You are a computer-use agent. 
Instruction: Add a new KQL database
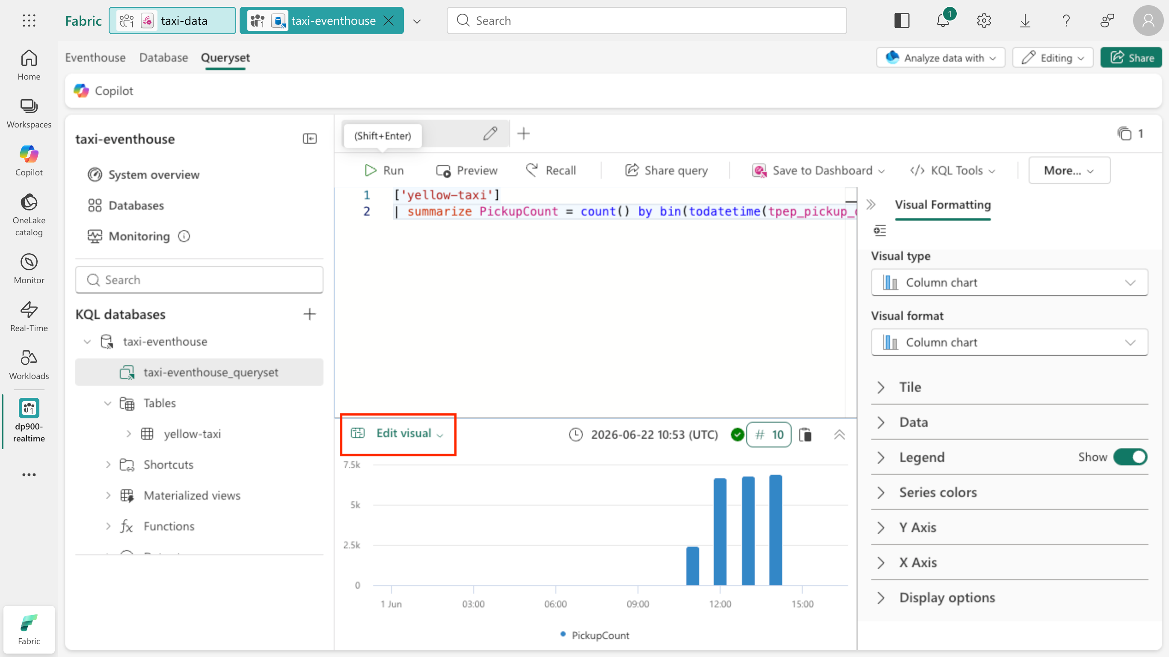coord(309,314)
